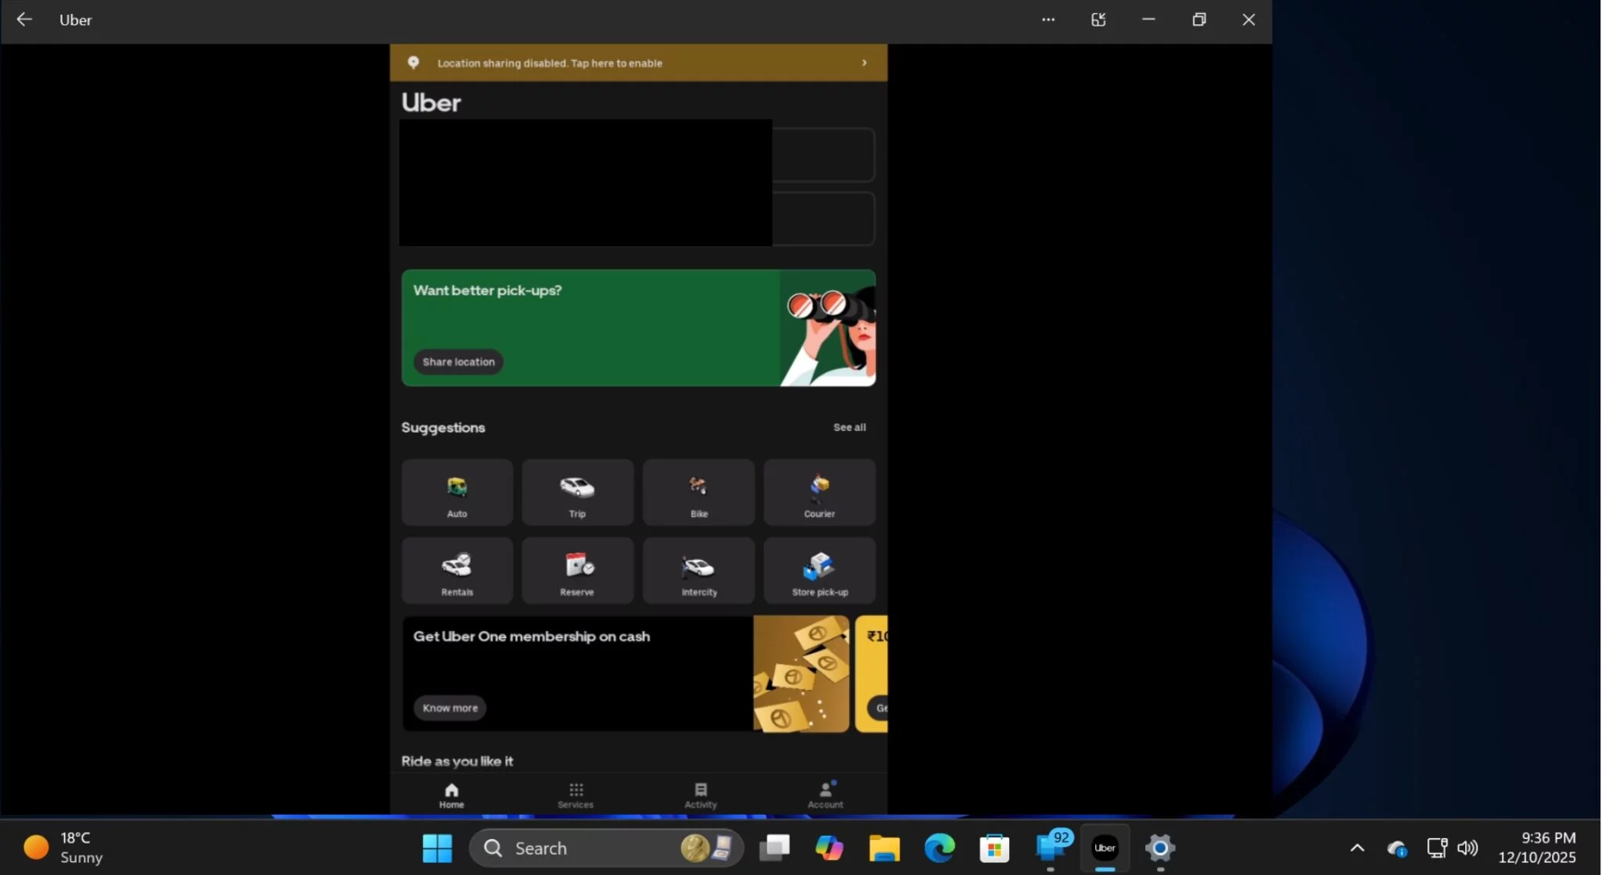
Task: Pick the Bike ride option
Action: point(699,492)
